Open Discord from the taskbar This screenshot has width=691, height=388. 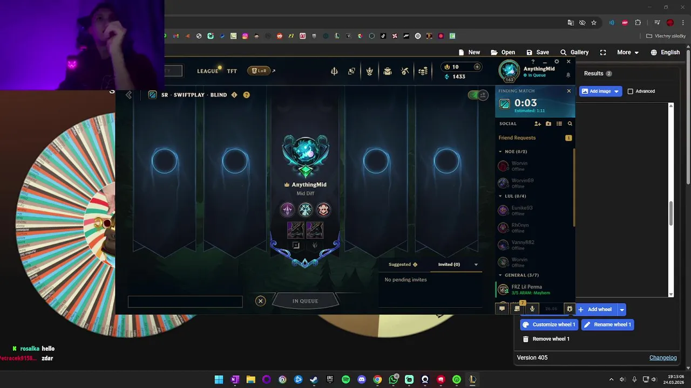pyautogui.click(x=362, y=379)
